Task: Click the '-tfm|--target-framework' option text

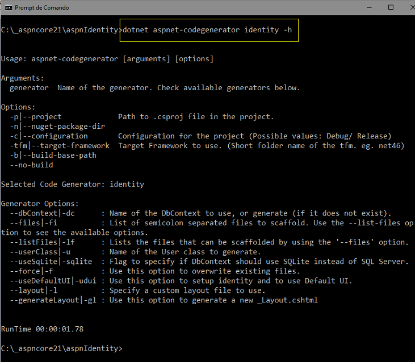Action: [60, 146]
